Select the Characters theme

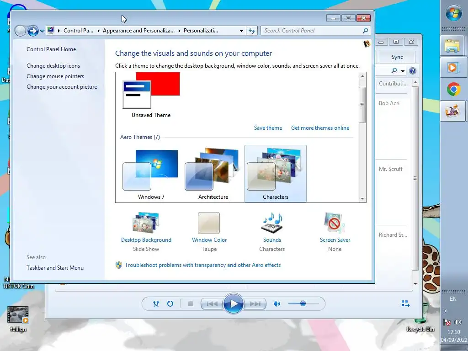tap(276, 174)
